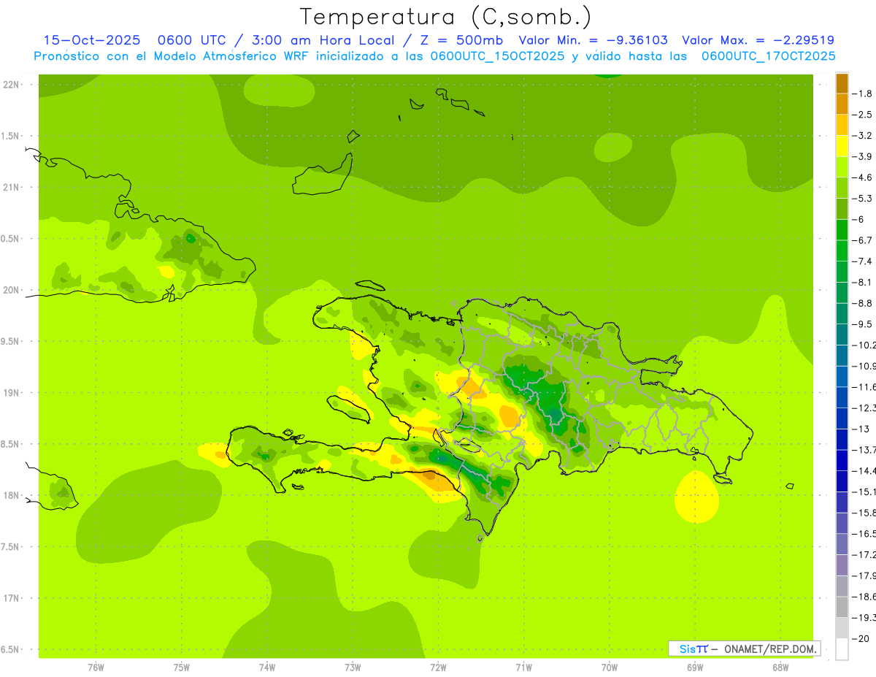Pick the lime swatch between -3.9 and -4.6
This screenshot has height=677, width=876.
(x=842, y=167)
